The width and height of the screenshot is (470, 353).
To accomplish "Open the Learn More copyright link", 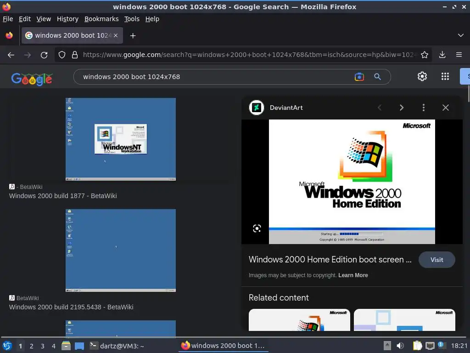I will click(x=353, y=275).
